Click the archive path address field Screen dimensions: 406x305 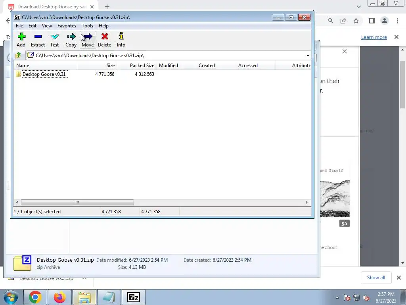(x=166, y=56)
